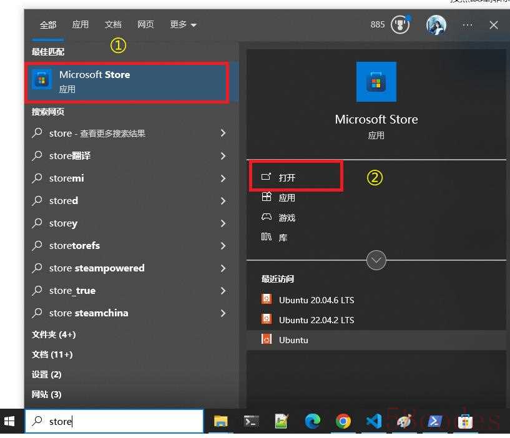The height and width of the screenshot is (438, 510).
Task: Switch to the 应用 filter tab
Action: pyautogui.click(x=81, y=24)
